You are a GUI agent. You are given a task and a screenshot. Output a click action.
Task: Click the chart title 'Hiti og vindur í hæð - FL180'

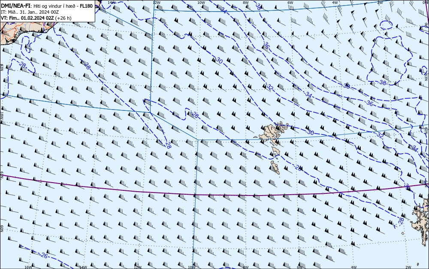click(63, 6)
